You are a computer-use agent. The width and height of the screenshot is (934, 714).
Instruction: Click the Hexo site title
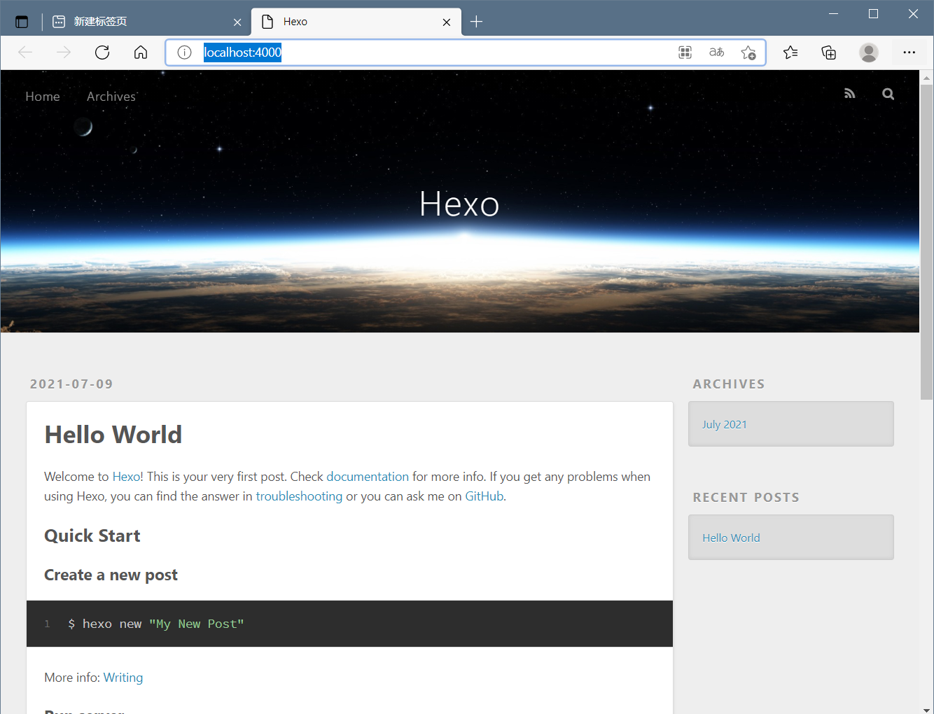coord(459,204)
